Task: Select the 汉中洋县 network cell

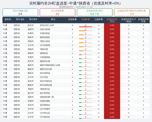Action: click(x=44, y=77)
